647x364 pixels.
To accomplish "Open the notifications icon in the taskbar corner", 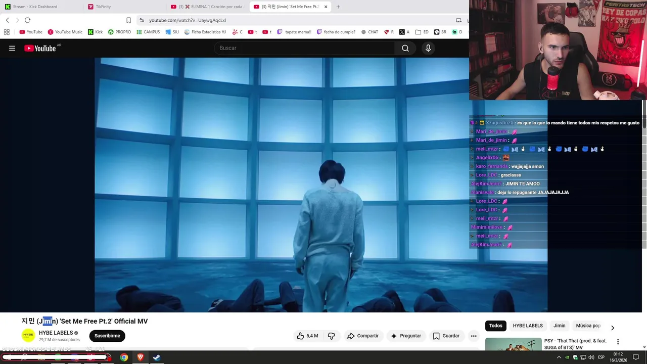I will tap(636, 357).
